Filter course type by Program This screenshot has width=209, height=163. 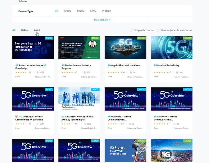(x=107, y=11)
